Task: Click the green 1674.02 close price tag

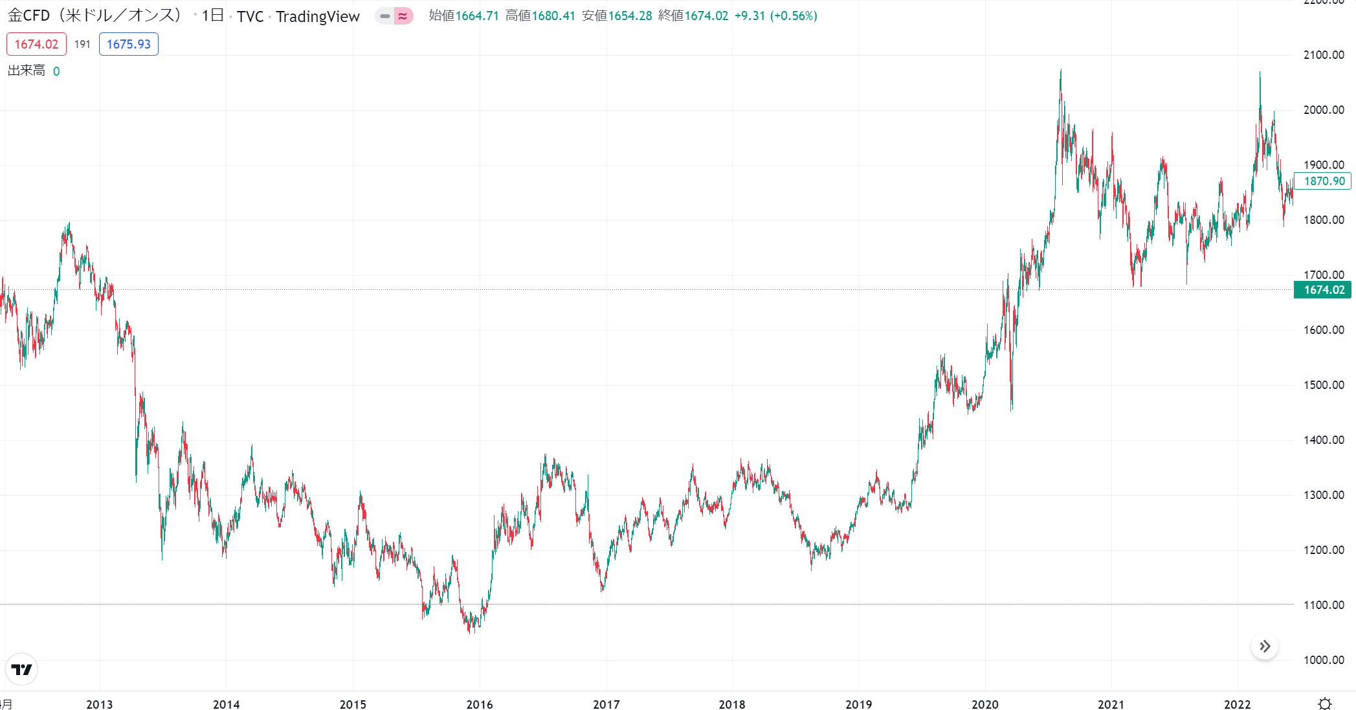Action: pos(1321,290)
